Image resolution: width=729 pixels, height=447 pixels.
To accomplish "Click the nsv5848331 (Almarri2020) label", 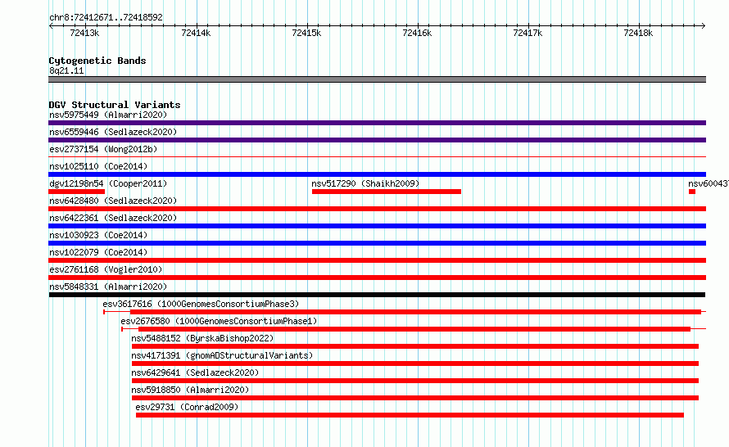I will [x=108, y=287].
